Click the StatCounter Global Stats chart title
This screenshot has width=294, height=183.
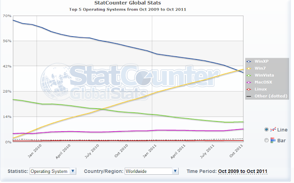coord(128,3)
